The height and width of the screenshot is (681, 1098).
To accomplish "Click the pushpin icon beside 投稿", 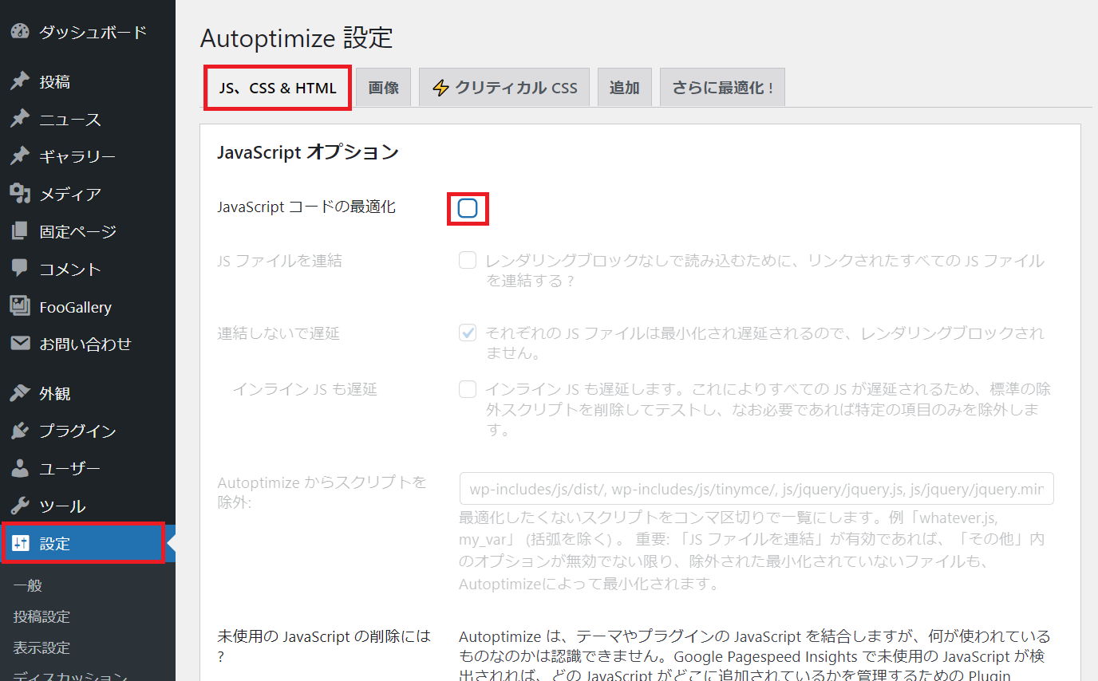I will coord(20,81).
